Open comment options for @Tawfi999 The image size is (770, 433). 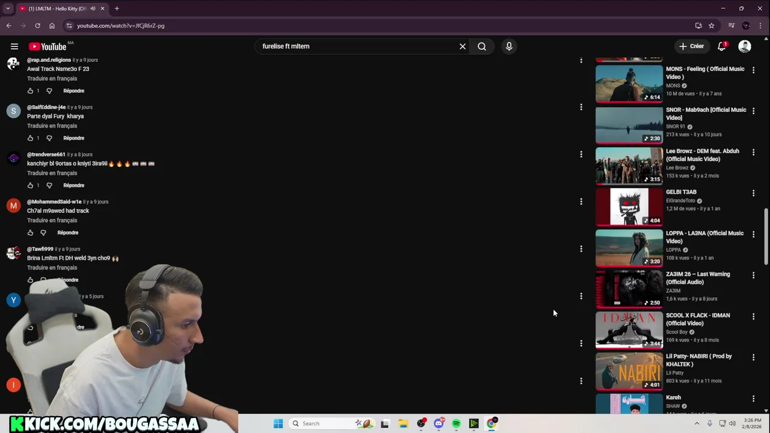[x=581, y=249]
